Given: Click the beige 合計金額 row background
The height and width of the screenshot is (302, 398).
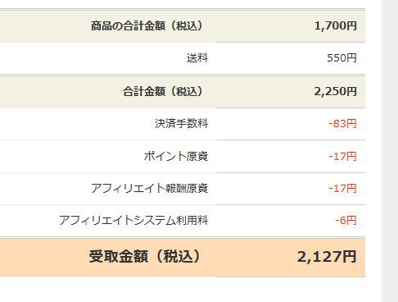Looking at the screenshot, I should [x=183, y=91].
